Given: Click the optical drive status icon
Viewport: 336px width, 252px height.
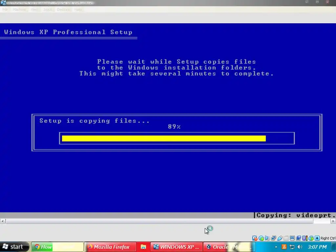Looking at the screenshot, I should point(261,238).
